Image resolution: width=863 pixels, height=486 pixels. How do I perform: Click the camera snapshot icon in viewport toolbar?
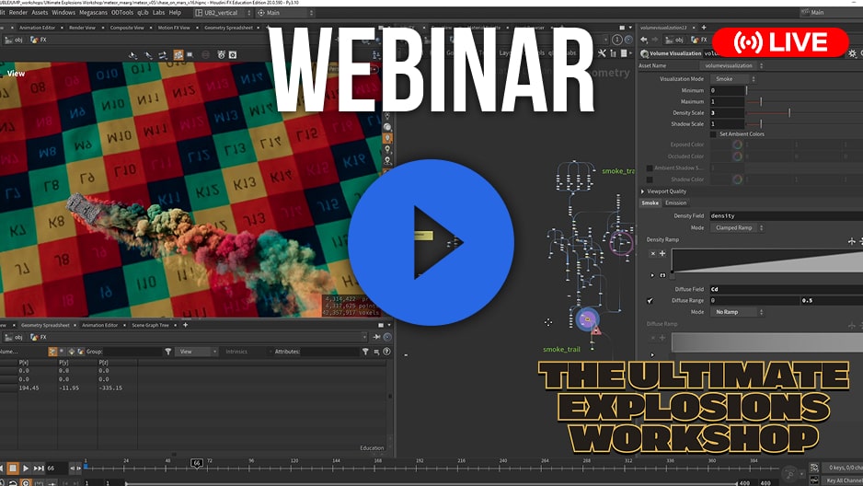pos(233,54)
